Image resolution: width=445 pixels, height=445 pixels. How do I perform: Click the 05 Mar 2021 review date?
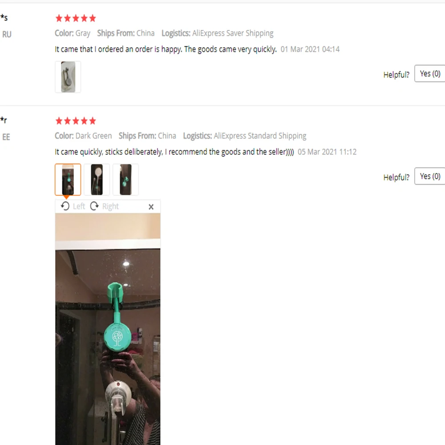(327, 152)
